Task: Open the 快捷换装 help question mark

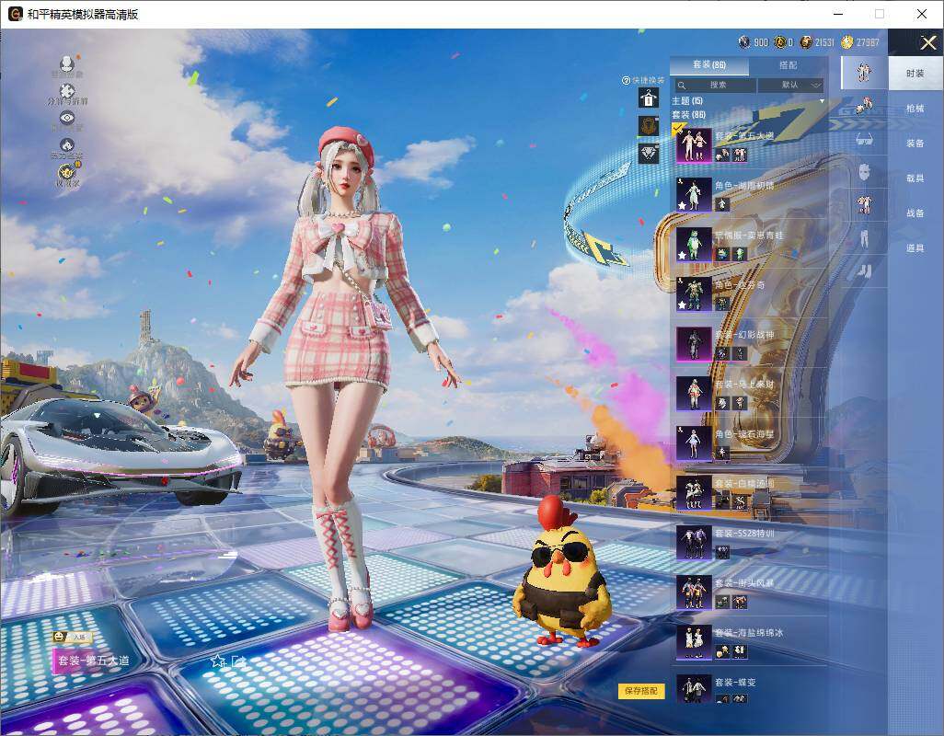Action: click(626, 80)
